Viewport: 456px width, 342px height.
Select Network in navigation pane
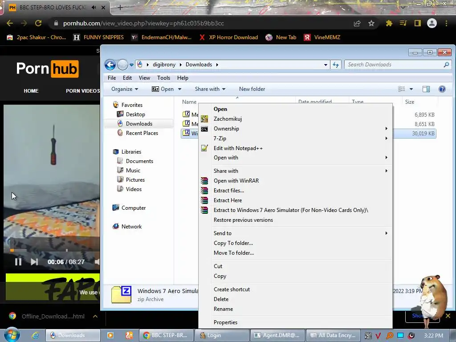(x=131, y=227)
